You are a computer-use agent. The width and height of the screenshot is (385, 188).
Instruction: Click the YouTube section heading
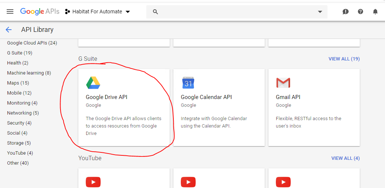click(x=90, y=158)
